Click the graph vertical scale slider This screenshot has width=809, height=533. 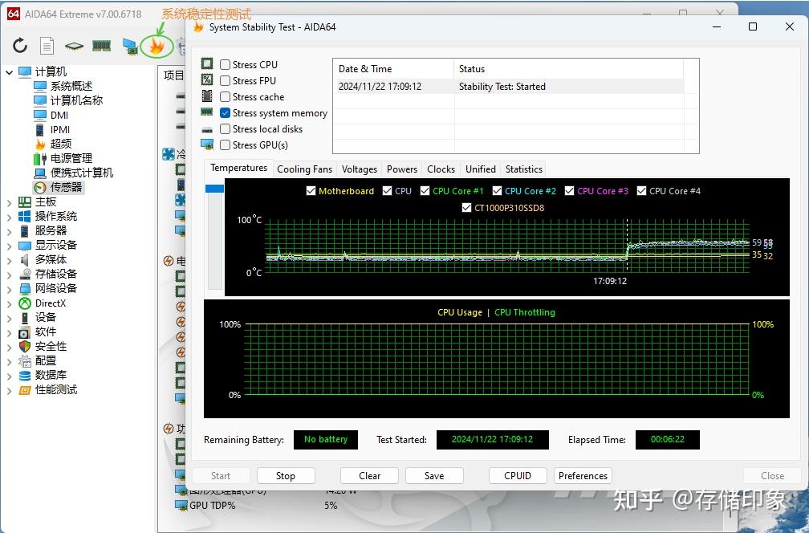click(x=214, y=189)
